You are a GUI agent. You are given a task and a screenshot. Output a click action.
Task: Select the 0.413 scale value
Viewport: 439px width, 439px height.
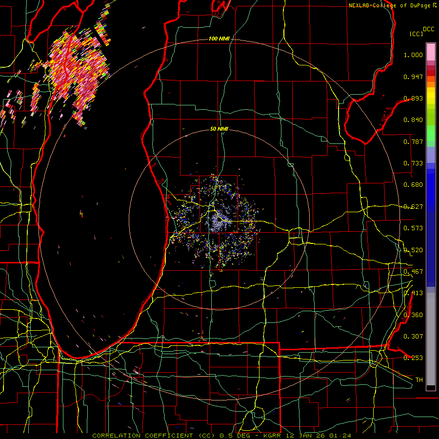point(413,293)
